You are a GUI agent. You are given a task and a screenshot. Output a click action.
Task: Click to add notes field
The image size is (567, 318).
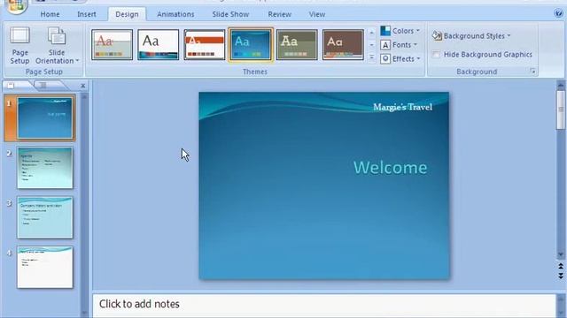324,306
